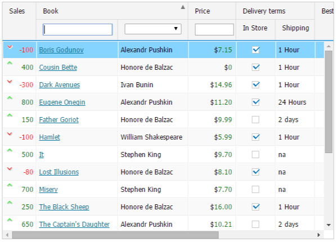The width and height of the screenshot is (336, 242).
Task: Sort by the Price column header
Action: pos(202,11)
